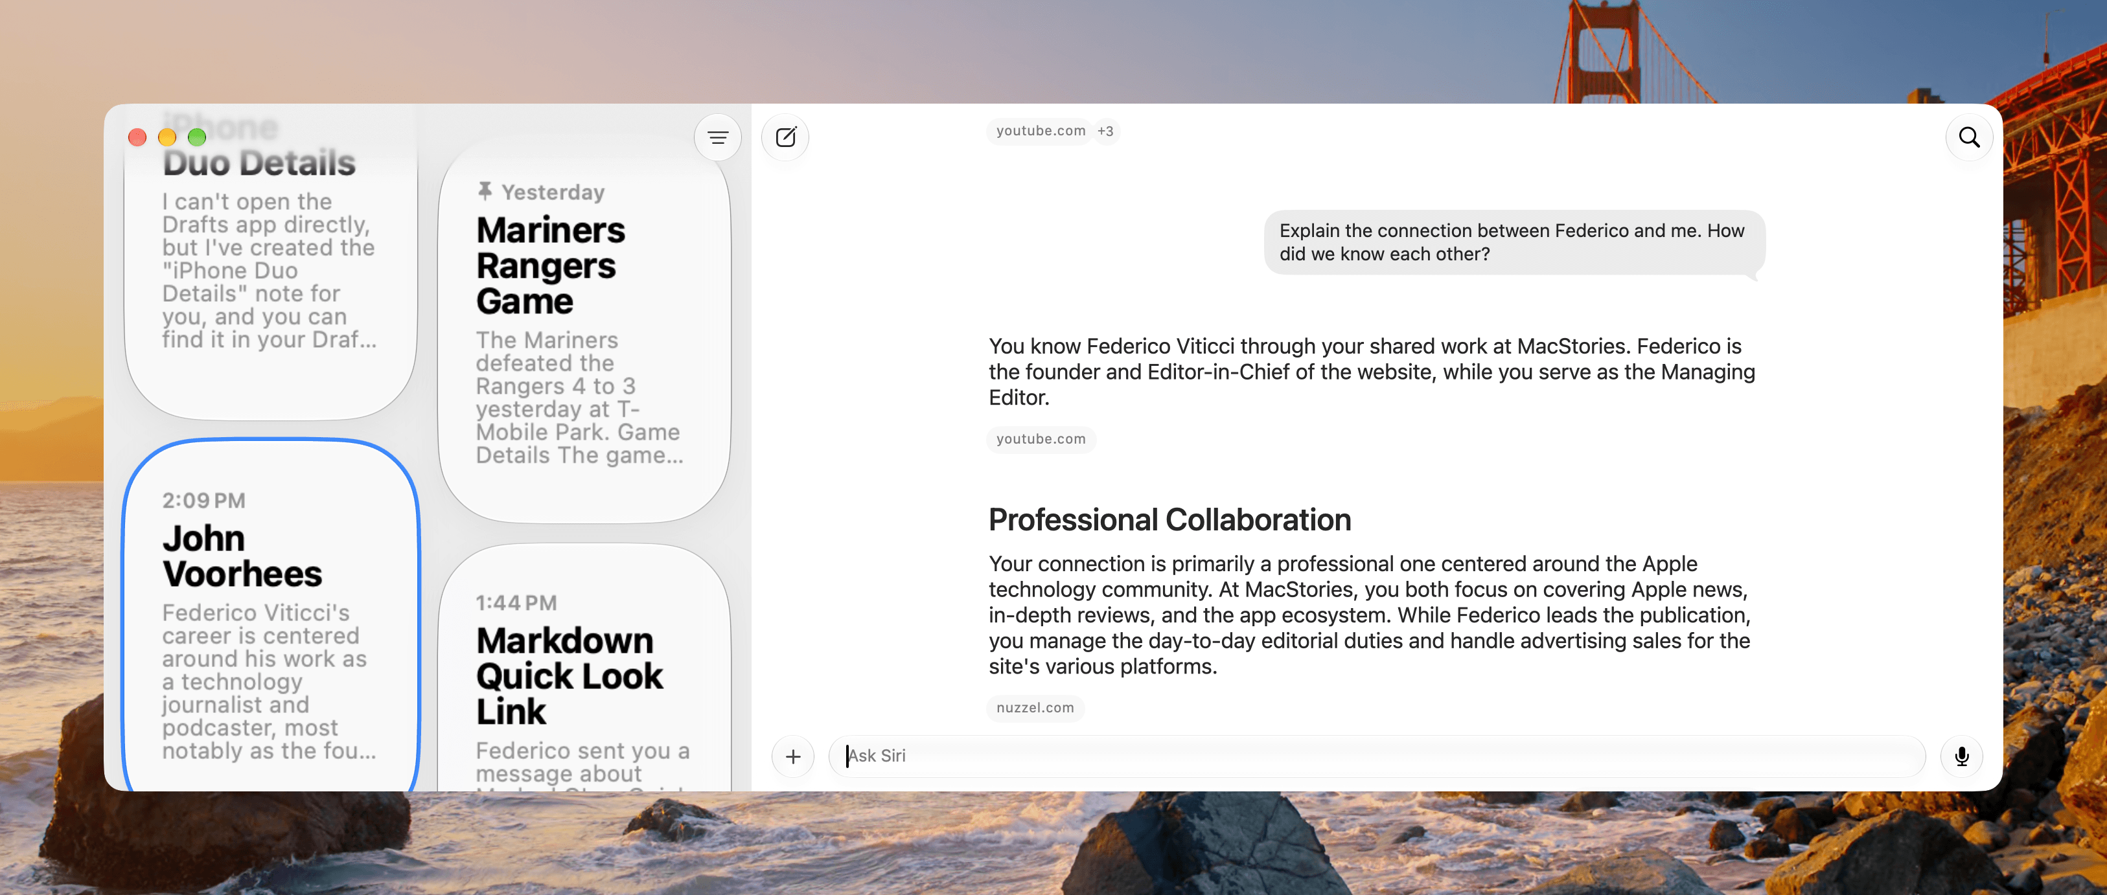Open the nuzzel.com source citation
The height and width of the screenshot is (895, 2107).
click(1035, 708)
